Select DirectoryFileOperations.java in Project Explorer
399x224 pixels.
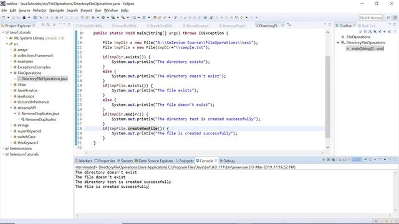point(44,79)
